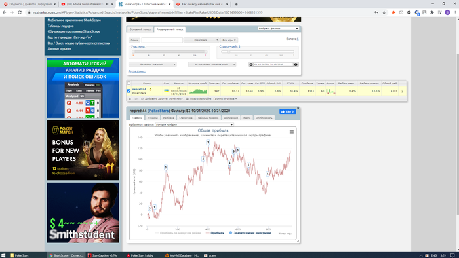Open the 'Турниры' tab
Viewport: 459px width, 258px height.
click(153, 118)
